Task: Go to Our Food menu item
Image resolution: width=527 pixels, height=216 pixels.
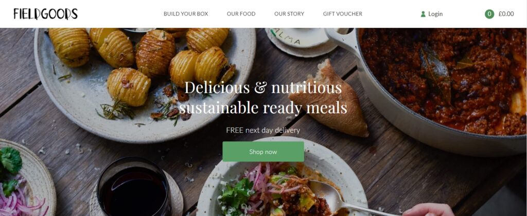Action: (x=241, y=14)
